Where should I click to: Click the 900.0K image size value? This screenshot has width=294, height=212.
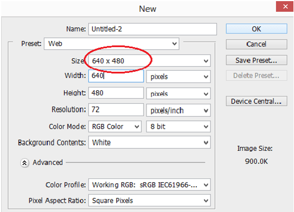(256, 161)
